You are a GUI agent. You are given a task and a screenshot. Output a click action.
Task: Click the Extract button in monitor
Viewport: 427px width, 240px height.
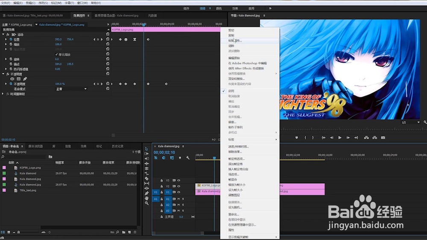(375, 138)
